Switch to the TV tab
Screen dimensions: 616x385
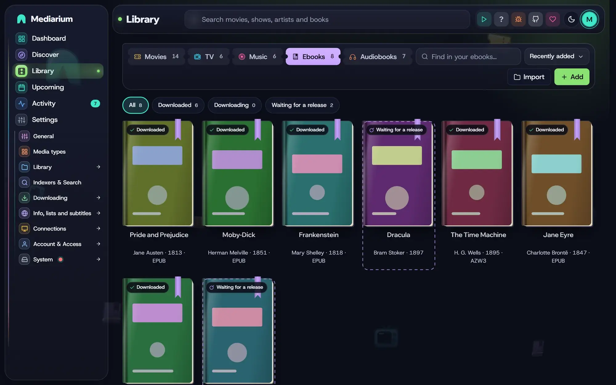209,57
